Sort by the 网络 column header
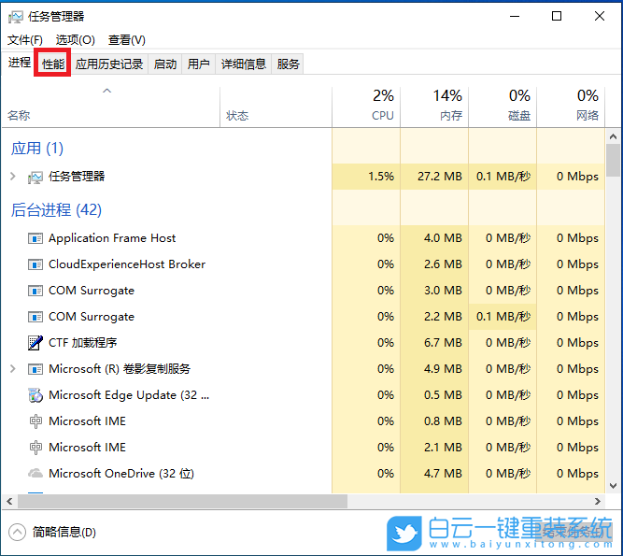The height and width of the screenshot is (556, 623). coord(571,107)
